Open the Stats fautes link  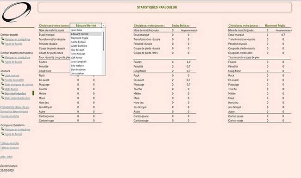pyautogui.click(x=11, y=89)
